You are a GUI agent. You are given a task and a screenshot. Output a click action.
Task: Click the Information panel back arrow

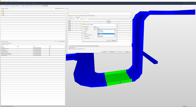pos(55,42)
